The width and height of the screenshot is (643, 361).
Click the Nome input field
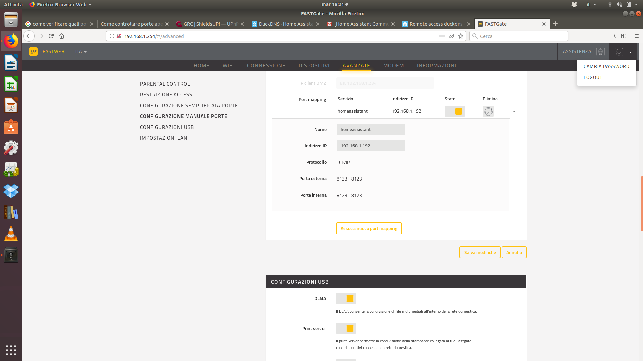[370, 129]
